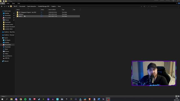
Task: Open Local Disk (C:) drive
Action: (x=8, y=56)
